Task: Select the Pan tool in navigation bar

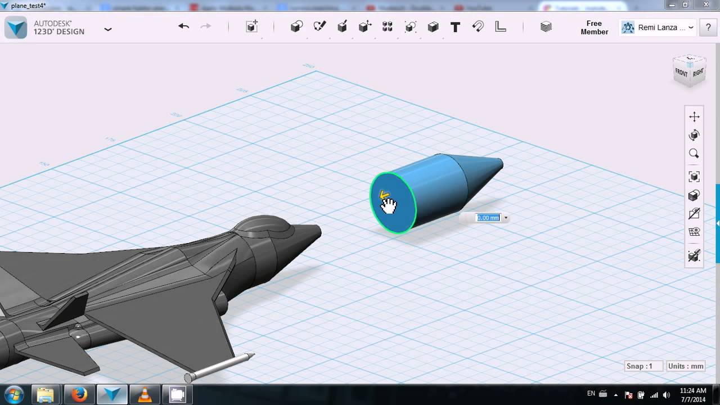Action: pyautogui.click(x=694, y=116)
